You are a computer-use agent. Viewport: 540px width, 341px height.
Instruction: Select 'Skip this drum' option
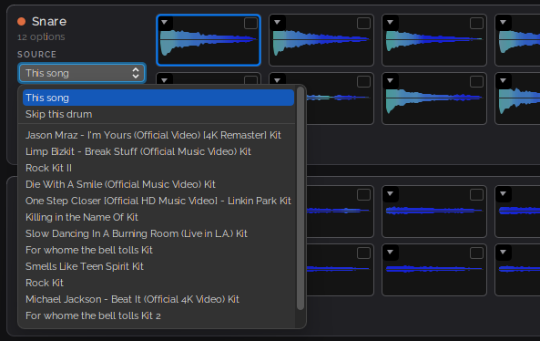point(158,114)
